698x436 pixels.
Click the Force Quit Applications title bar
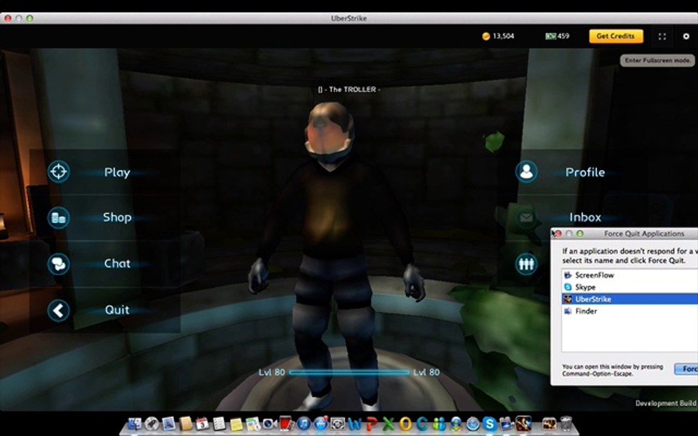625,234
